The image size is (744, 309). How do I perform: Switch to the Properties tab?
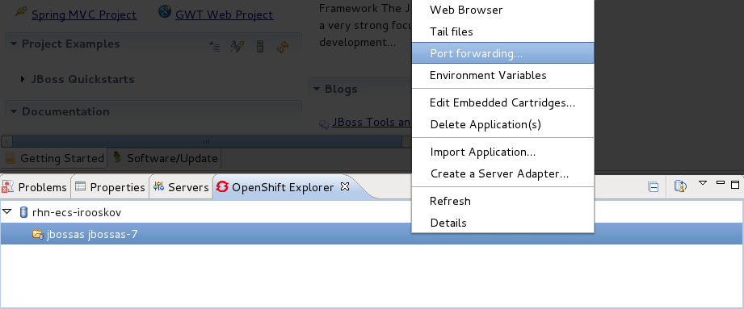pos(110,187)
